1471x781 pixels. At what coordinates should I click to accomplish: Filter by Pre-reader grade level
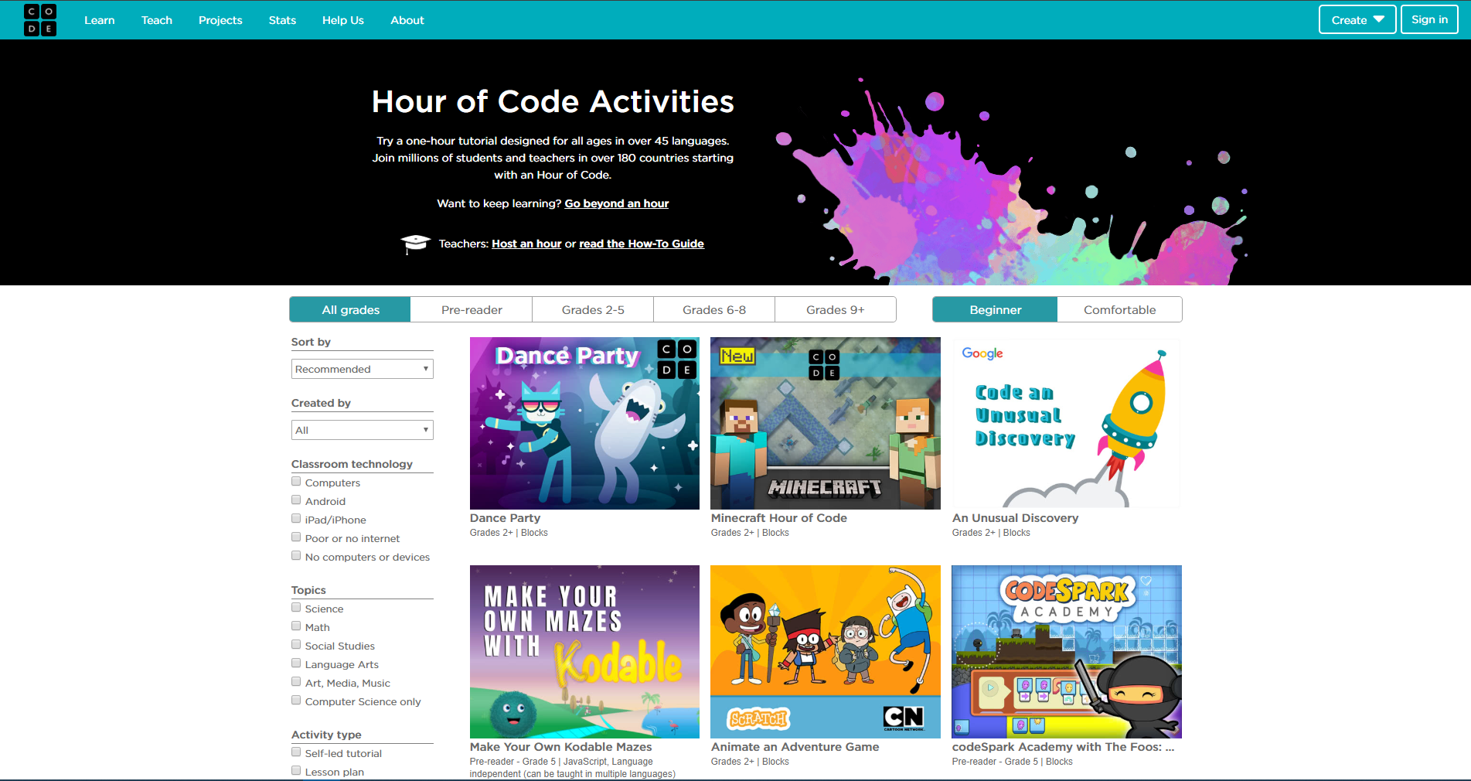pyautogui.click(x=472, y=309)
